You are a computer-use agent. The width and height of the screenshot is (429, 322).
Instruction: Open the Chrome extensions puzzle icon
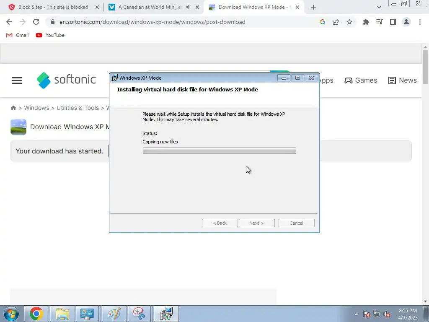tap(366, 22)
